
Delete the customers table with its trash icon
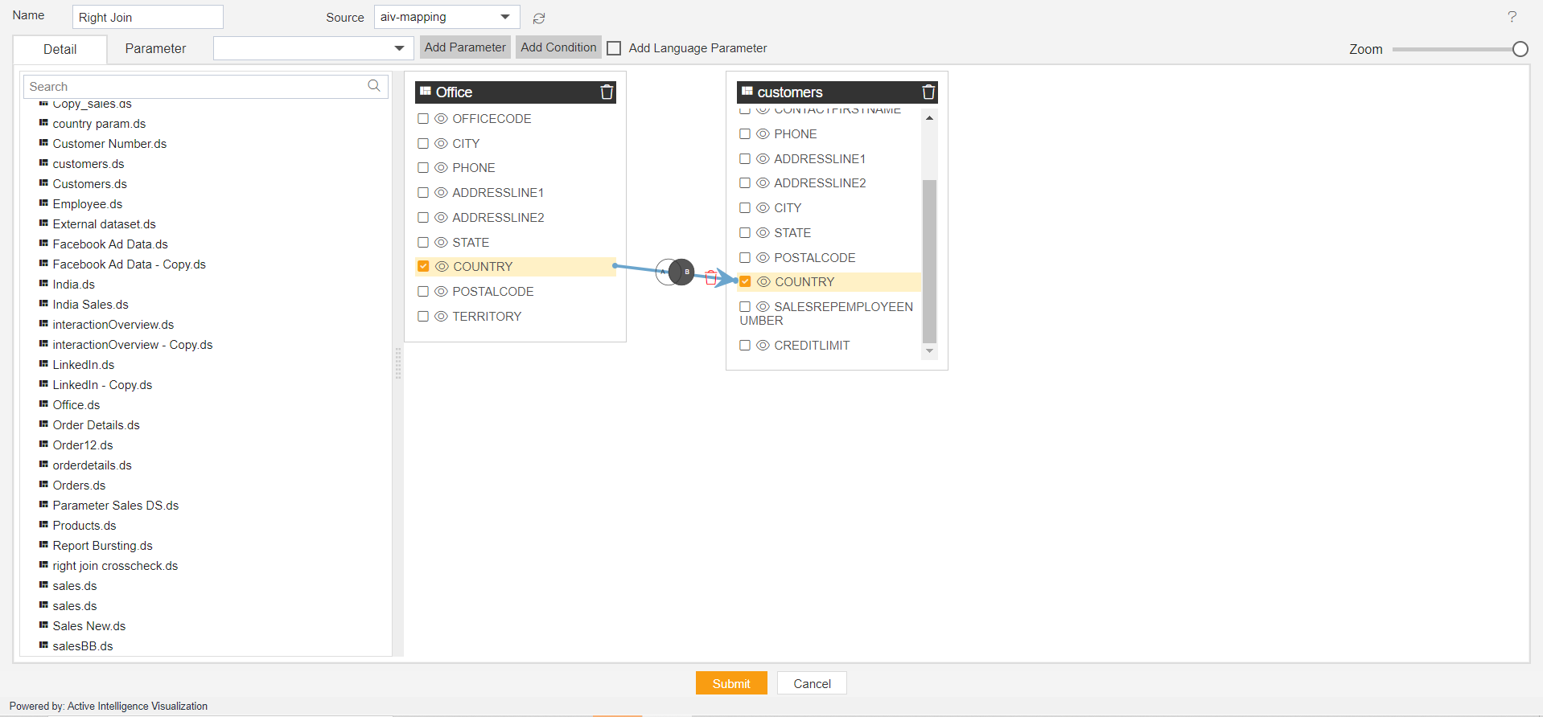point(928,92)
